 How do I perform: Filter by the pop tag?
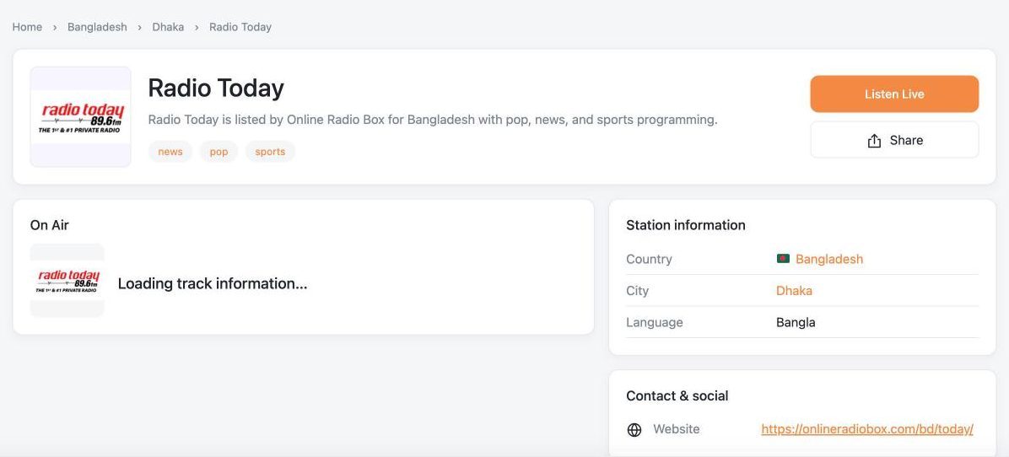[x=219, y=152]
